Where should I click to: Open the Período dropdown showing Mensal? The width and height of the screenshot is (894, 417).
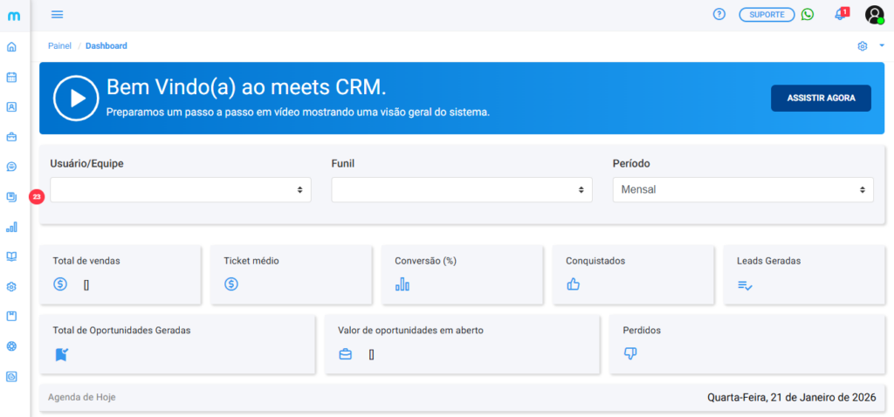(743, 189)
